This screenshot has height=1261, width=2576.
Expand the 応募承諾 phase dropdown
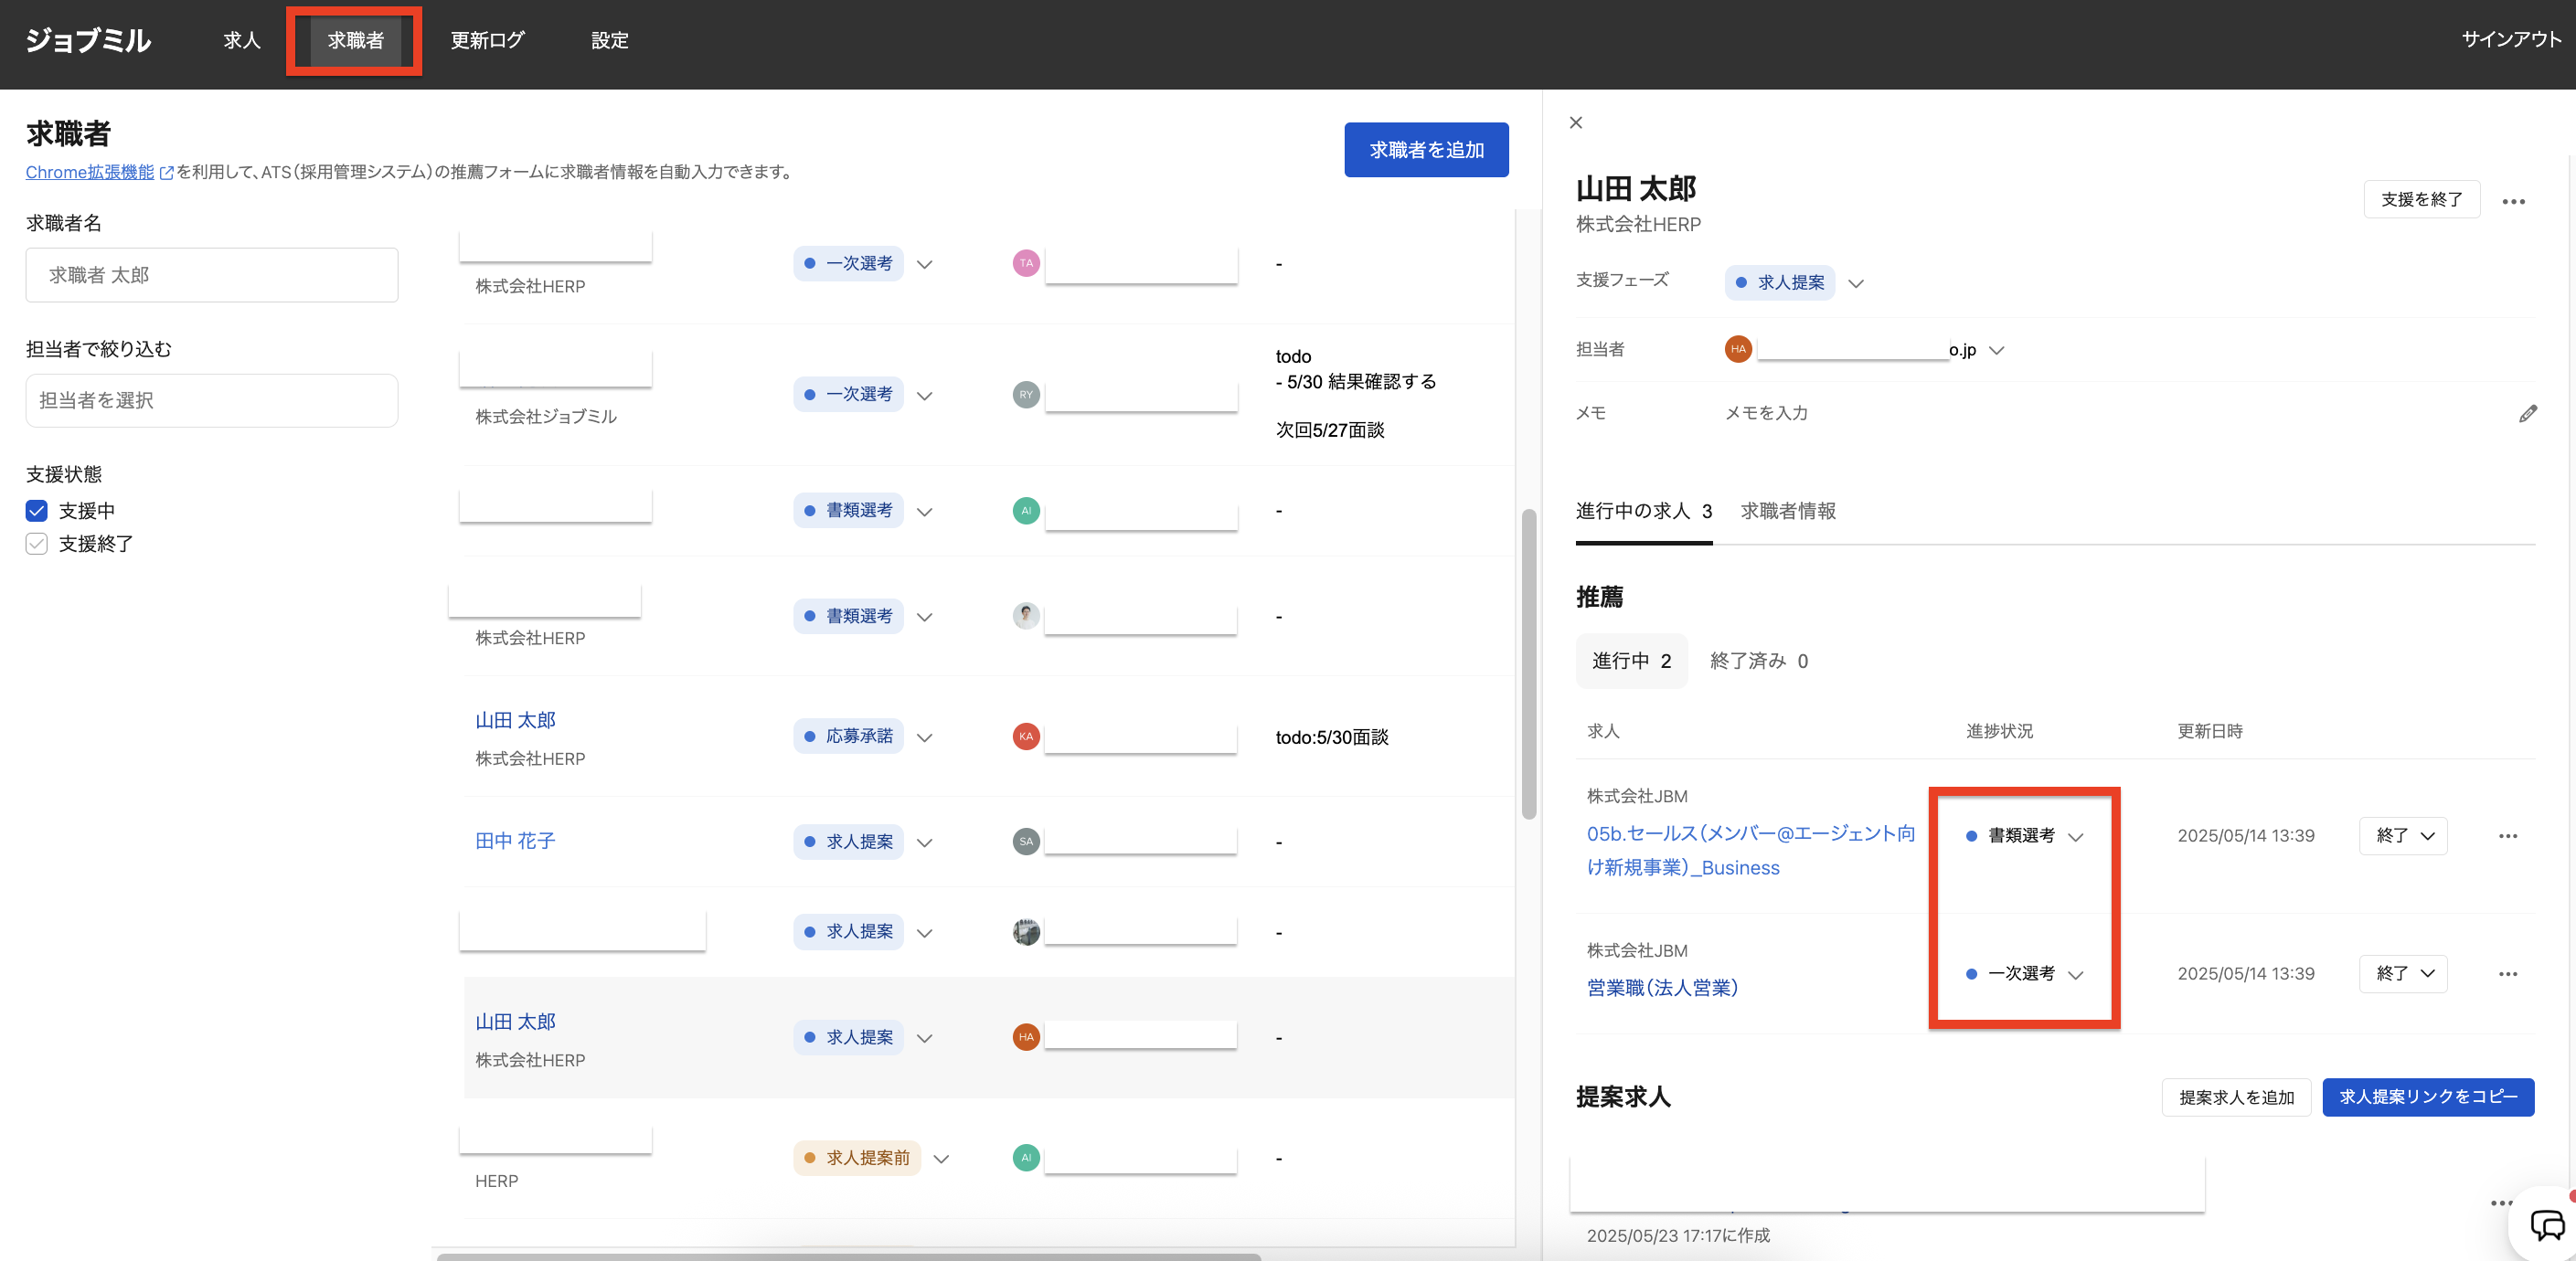[925, 738]
